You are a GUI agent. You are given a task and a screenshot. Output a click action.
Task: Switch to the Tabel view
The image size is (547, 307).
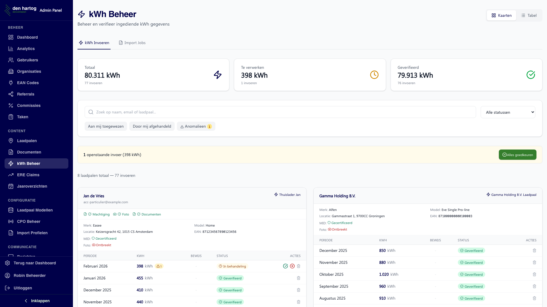click(529, 15)
